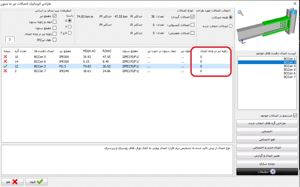300x187 pixels.
Task: Click the magnifier zoom icon in the preview
Action: tap(240, 13)
